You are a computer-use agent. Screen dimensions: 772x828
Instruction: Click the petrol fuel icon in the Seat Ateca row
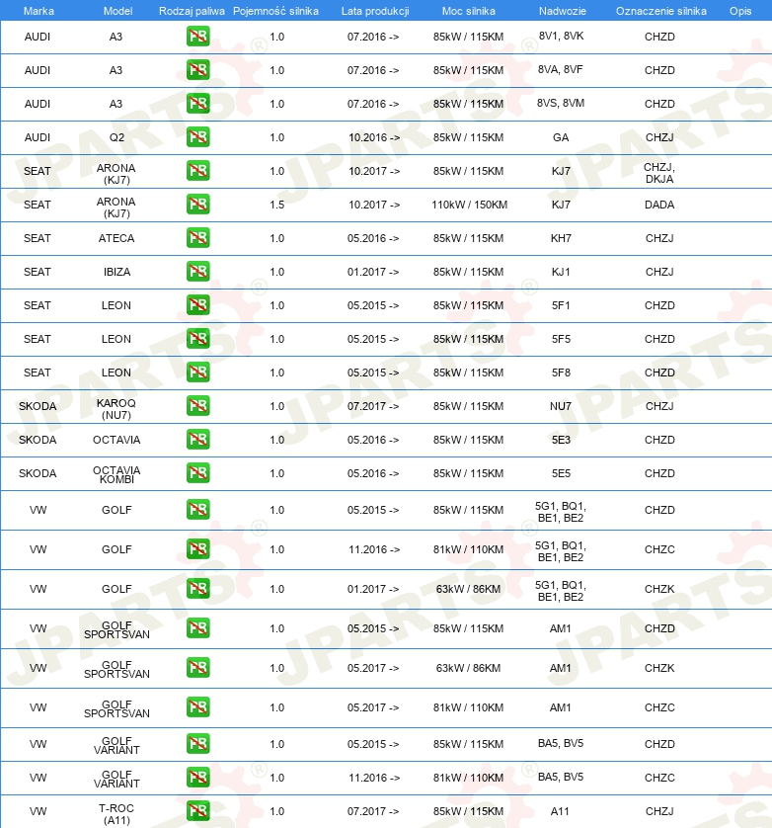(197, 238)
